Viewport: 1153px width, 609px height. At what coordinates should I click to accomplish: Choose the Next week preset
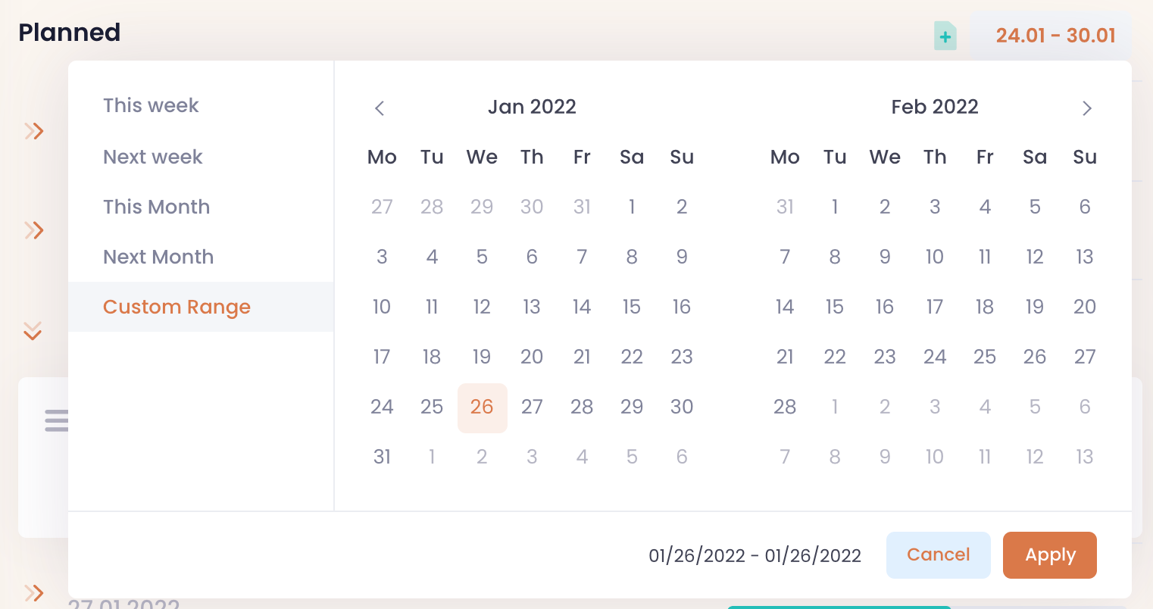(153, 157)
